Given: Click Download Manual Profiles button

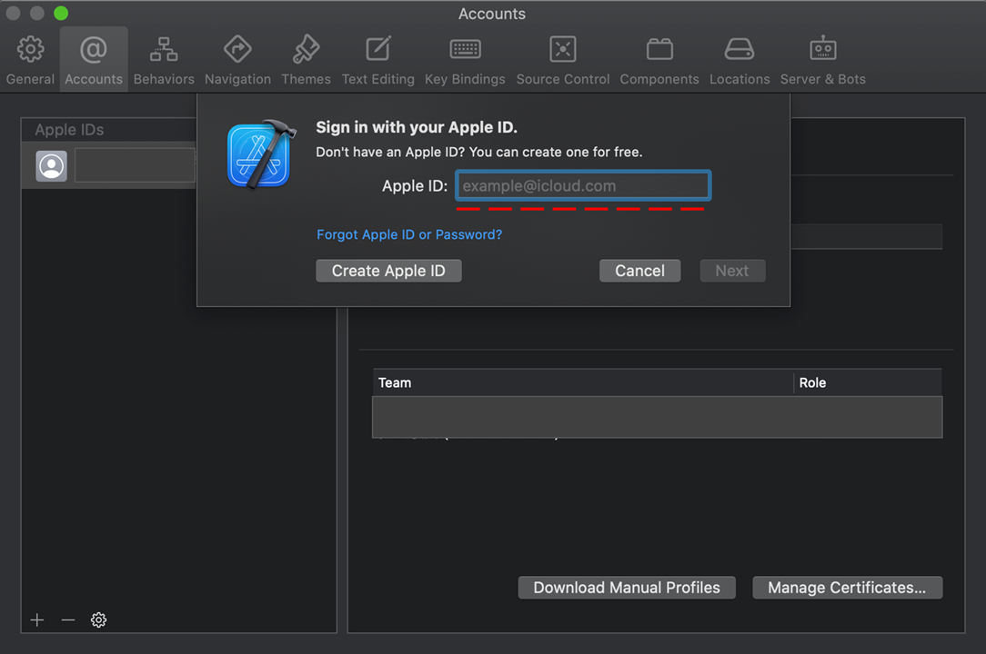Looking at the screenshot, I should click(x=627, y=588).
